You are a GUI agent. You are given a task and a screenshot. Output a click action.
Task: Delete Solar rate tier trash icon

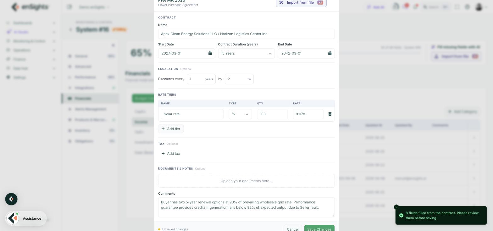point(330,114)
